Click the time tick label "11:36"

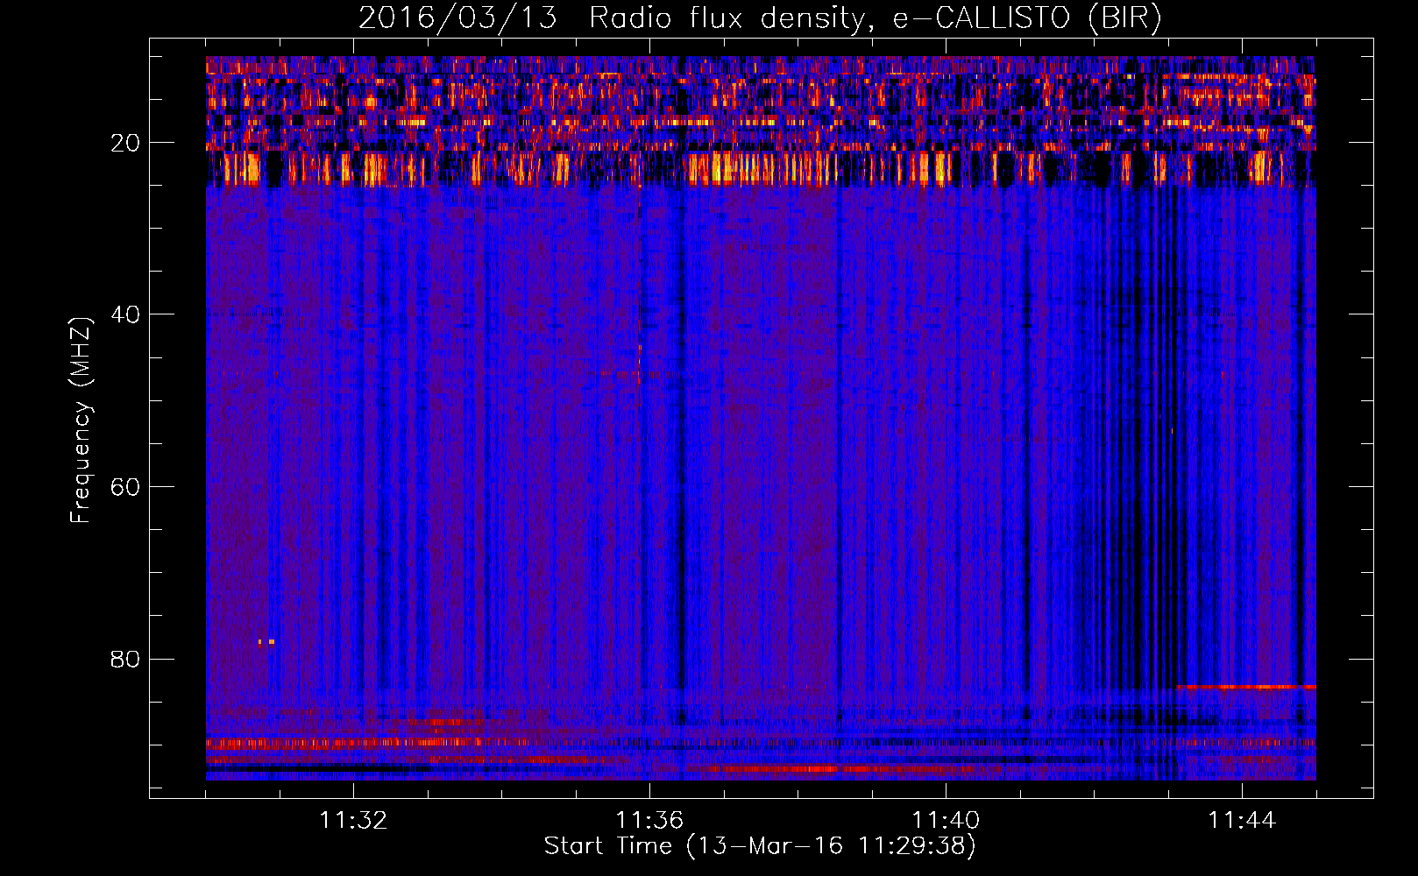649,821
